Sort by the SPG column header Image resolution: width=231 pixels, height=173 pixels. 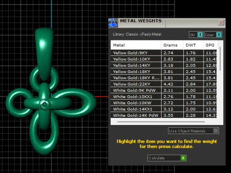pyautogui.click(x=210, y=45)
